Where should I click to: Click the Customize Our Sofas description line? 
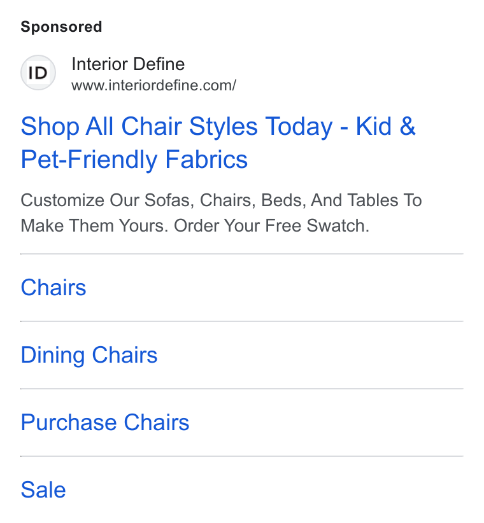(222, 200)
